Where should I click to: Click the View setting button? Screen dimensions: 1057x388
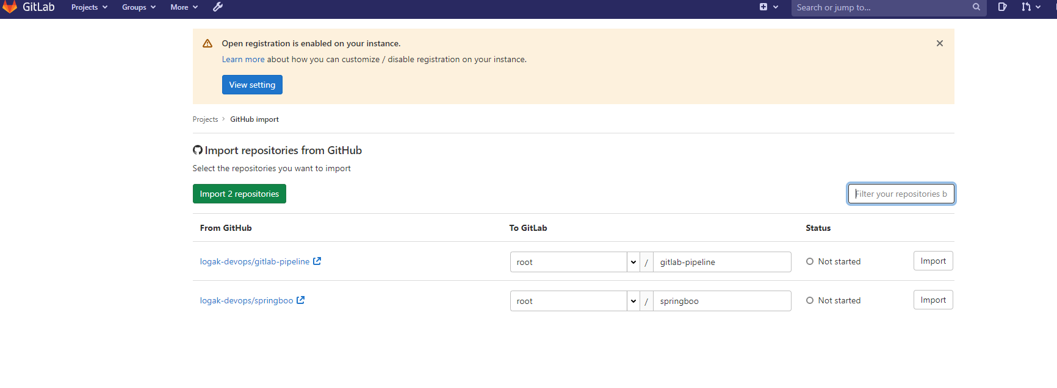pos(252,85)
